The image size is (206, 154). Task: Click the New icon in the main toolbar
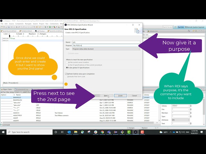(x=2, y=27)
